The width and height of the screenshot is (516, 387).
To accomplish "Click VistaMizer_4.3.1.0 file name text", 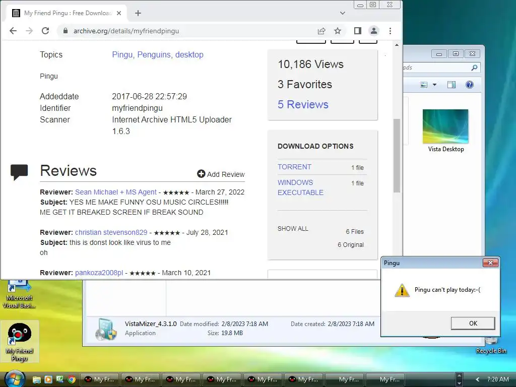I will [x=151, y=324].
